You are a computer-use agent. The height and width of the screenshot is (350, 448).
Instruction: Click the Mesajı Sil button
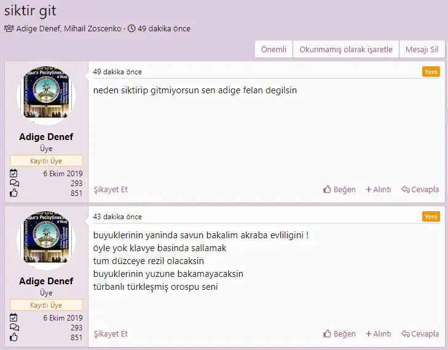point(422,50)
